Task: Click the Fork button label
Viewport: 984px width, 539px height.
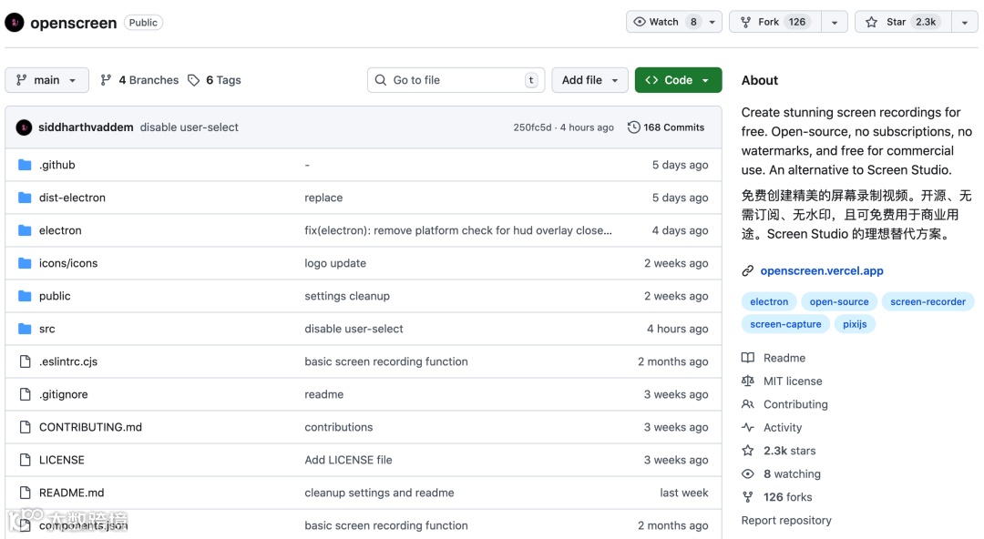Action: [768, 22]
